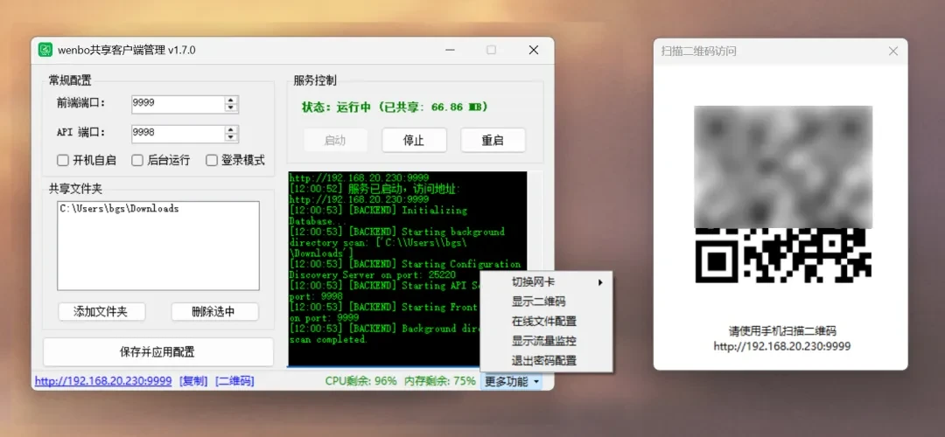Viewport: 945px width, 437px height.
Task: Choose 显示流量监控 from the menu
Action: pyautogui.click(x=547, y=341)
